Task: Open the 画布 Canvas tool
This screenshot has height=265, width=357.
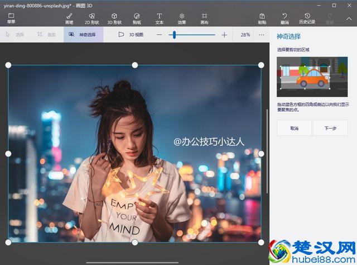Action: tap(204, 18)
